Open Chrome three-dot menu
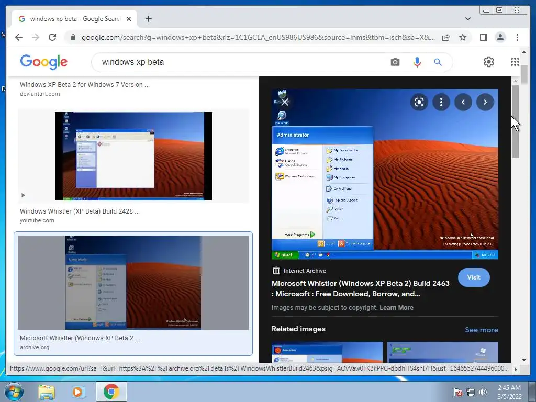Screen dimensions: 536x402 (x=517, y=37)
